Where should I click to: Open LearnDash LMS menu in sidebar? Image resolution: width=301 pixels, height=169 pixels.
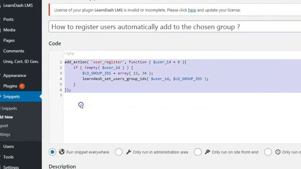[x=18, y=5]
